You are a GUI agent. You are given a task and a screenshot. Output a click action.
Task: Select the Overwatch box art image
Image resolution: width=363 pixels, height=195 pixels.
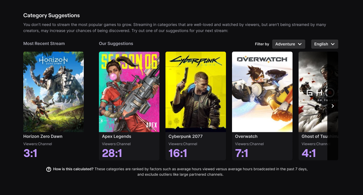coord(262,92)
